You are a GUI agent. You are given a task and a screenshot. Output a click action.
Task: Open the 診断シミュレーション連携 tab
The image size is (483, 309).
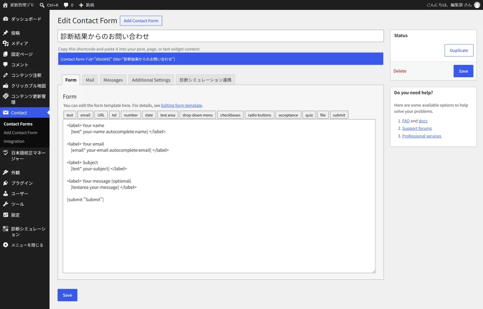tap(206, 80)
